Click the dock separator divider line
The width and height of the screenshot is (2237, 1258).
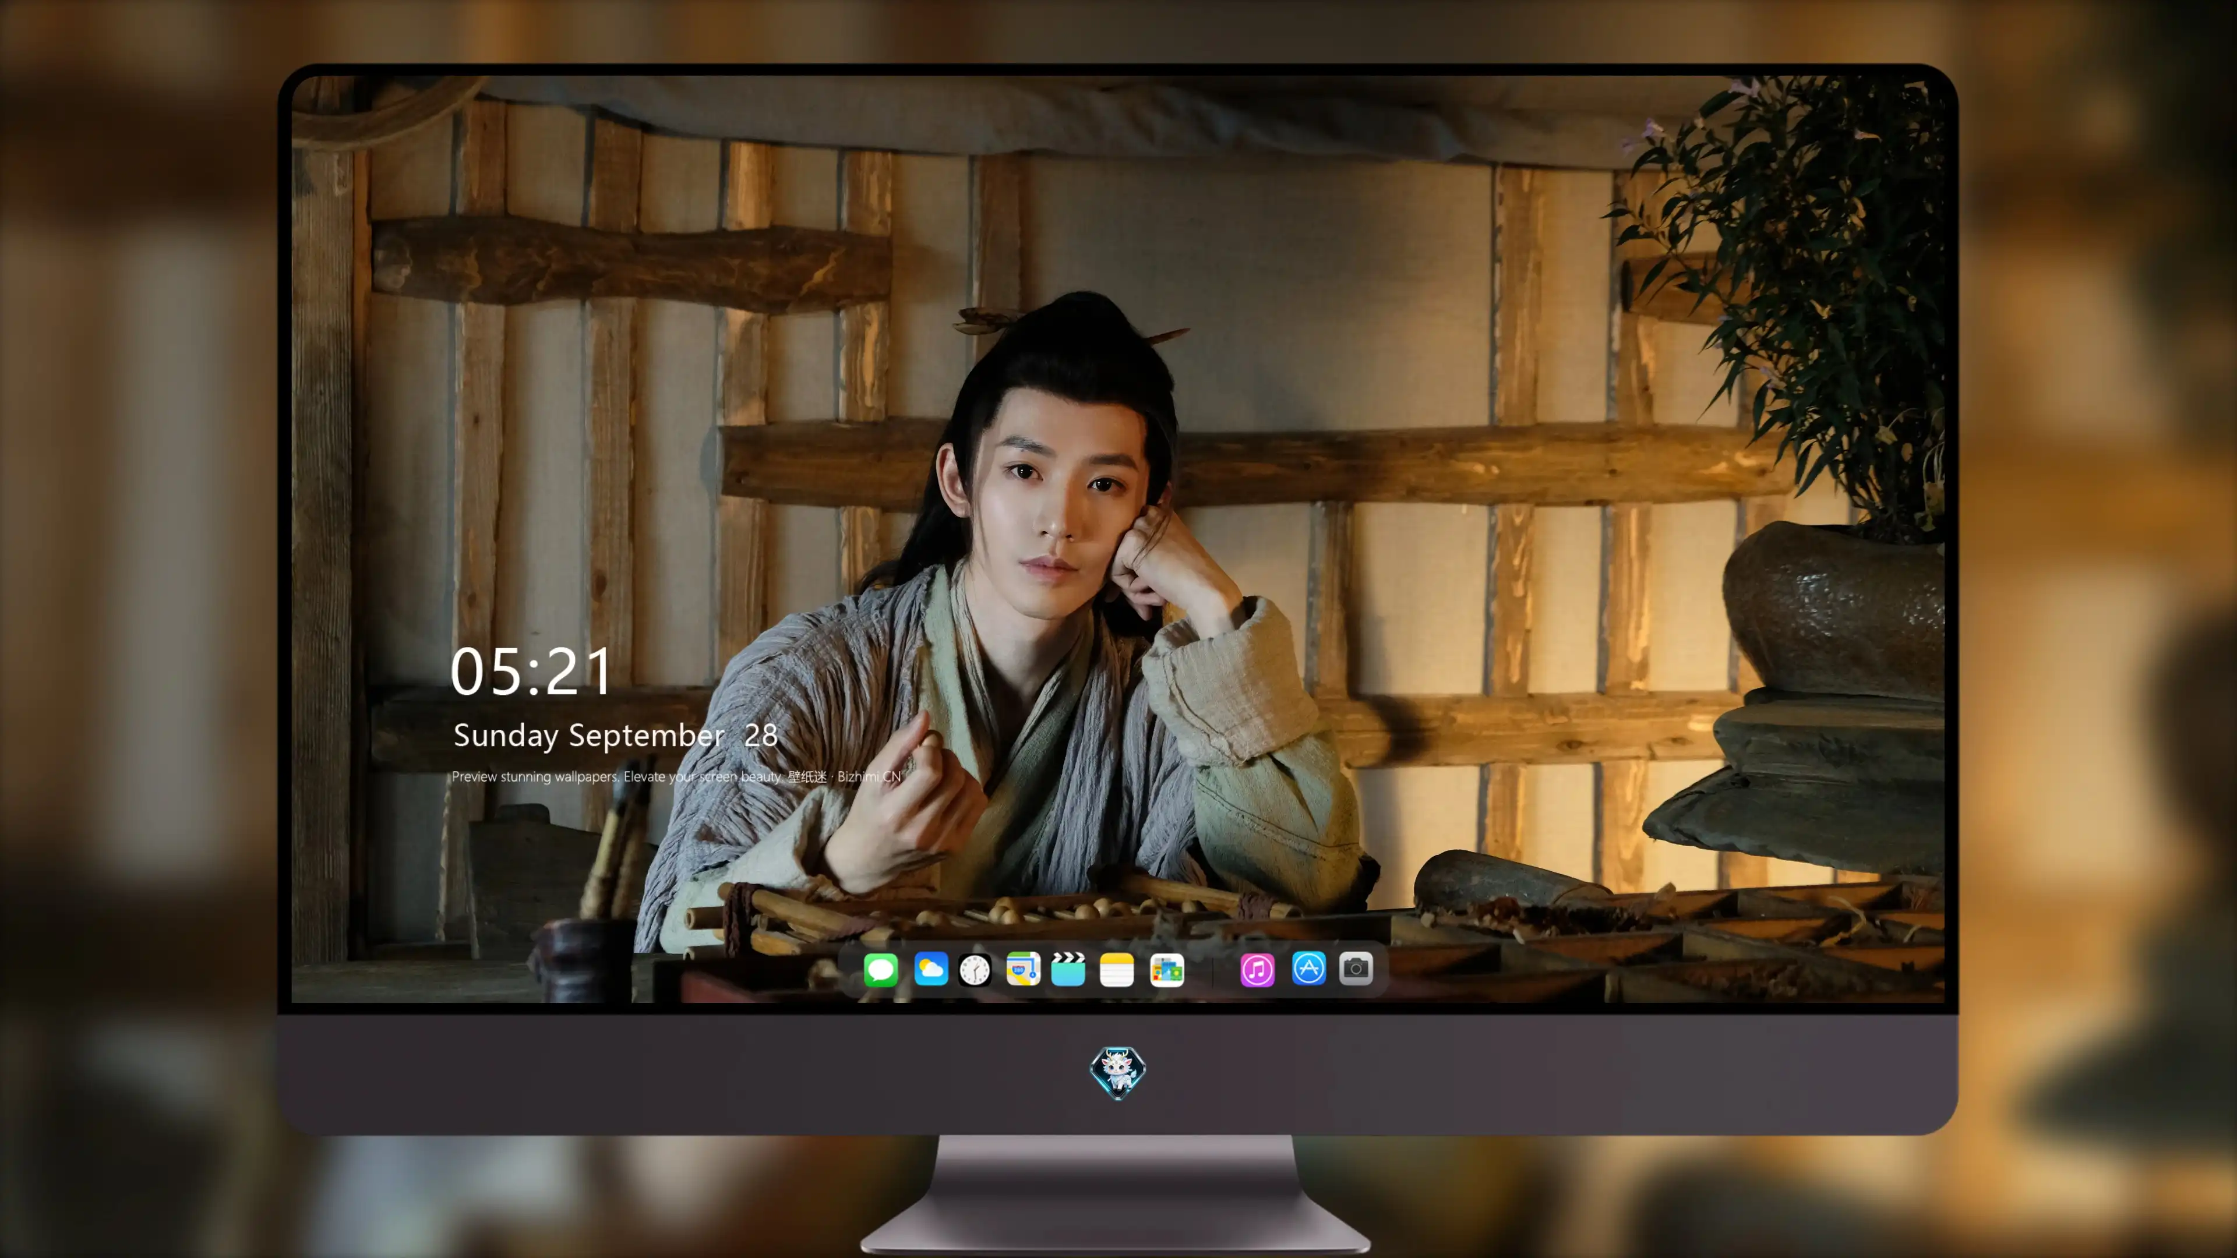tap(1212, 970)
